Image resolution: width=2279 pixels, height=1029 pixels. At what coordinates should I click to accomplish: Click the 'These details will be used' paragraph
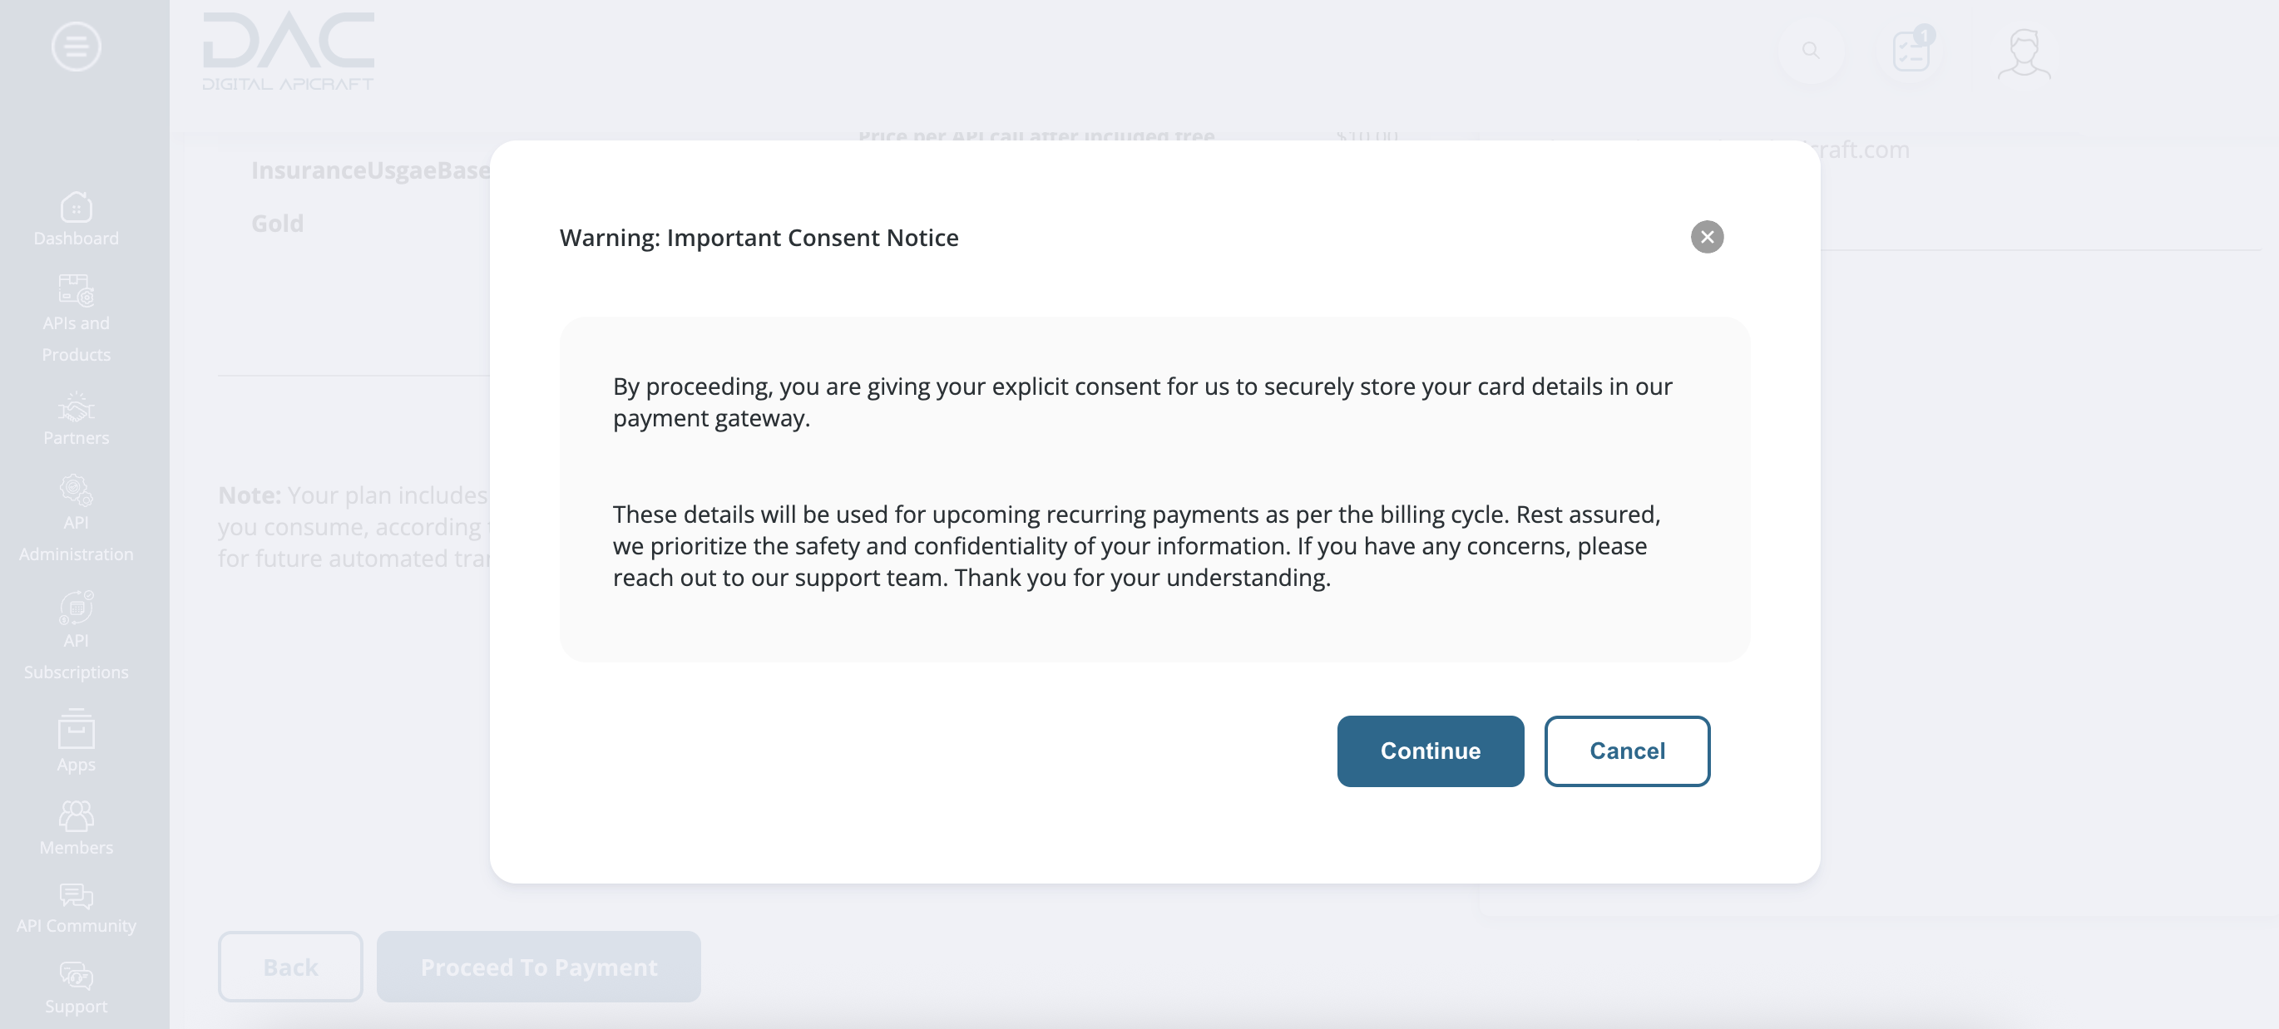point(1137,545)
